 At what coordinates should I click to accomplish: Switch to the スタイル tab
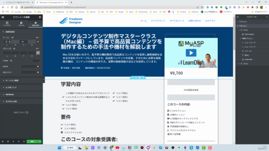coord(21,24)
